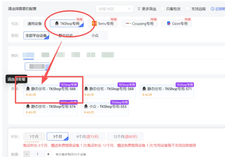Increase quantity with plus button
225x157 pixels.
pyautogui.click(x=48, y=154)
